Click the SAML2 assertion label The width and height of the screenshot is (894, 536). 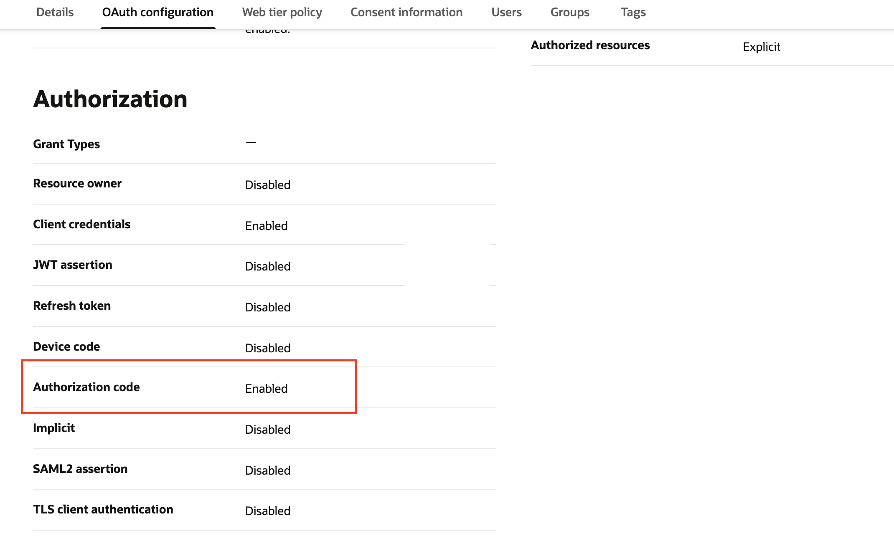coord(80,468)
